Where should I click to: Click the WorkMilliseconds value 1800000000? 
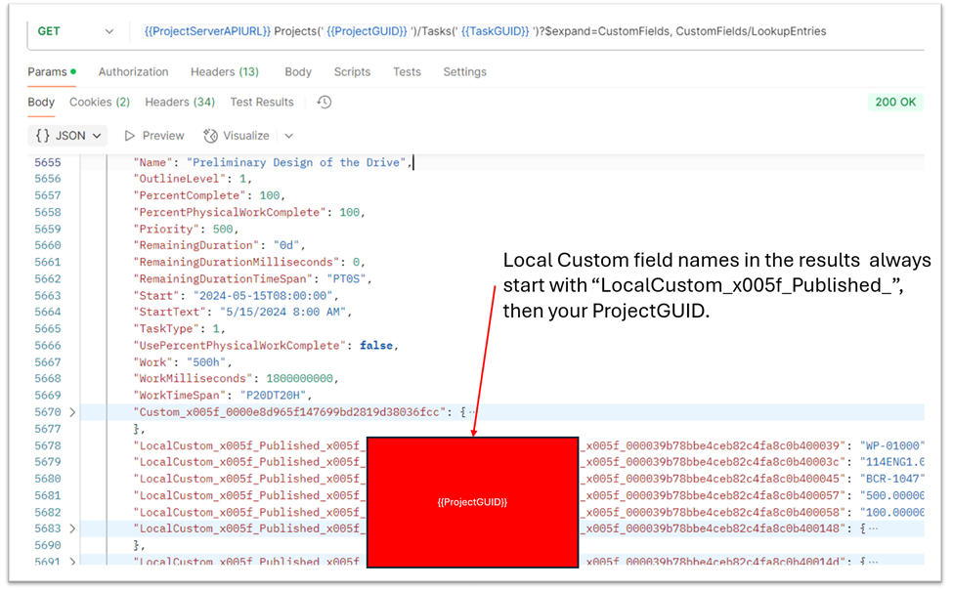(x=300, y=379)
